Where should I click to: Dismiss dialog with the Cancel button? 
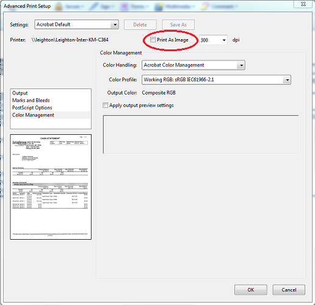(x=289, y=290)
